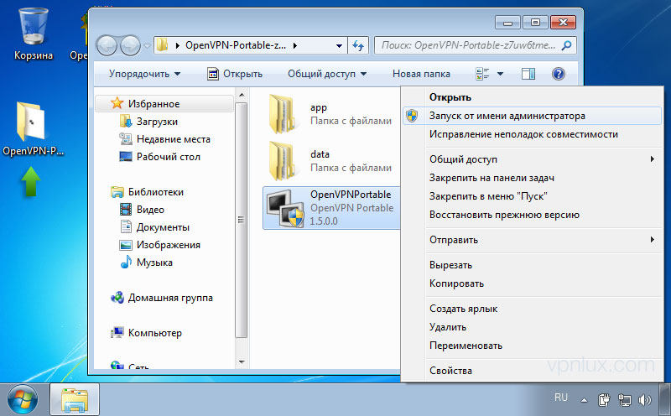
Task: Click the Explorer taskbar button
Action: 75,400
